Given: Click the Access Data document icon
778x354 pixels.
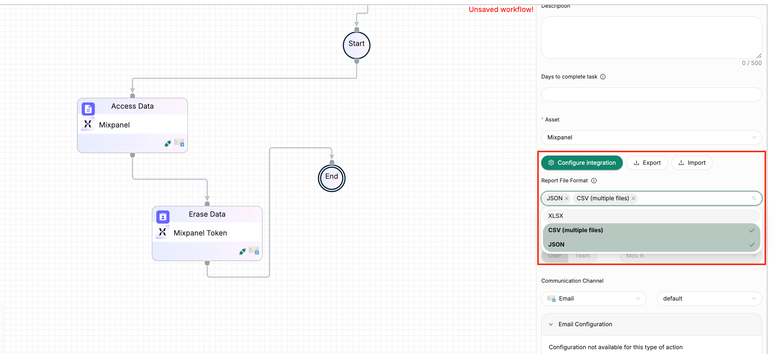Looking at the screenshot, I should pos(88,109).
